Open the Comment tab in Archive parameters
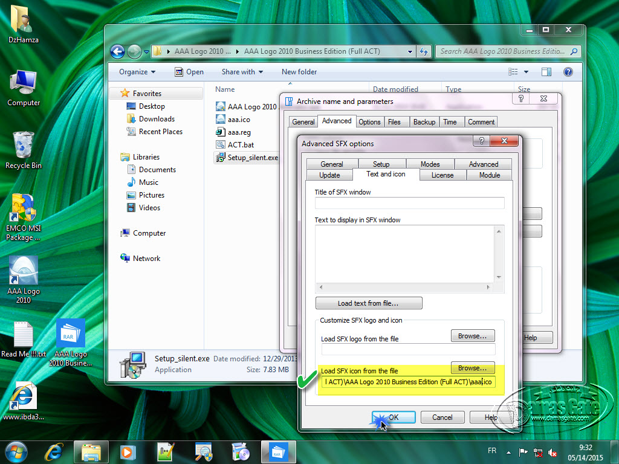This screenshot has width=619, height=464. coord(481,122)
